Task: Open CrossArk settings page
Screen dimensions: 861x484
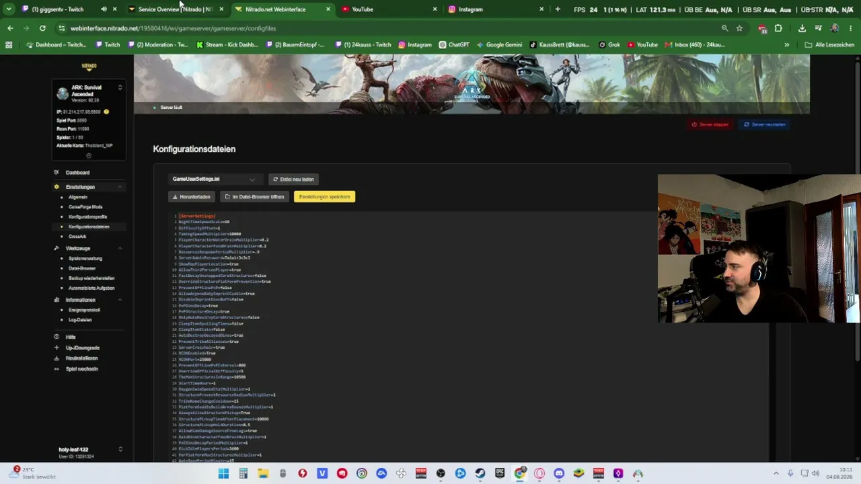Action: [x=77, y=237]
